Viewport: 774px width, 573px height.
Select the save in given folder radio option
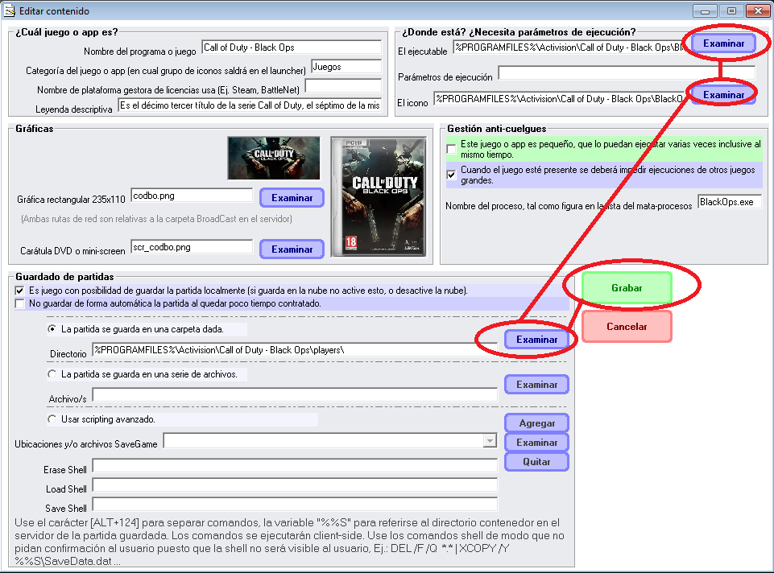52,329
